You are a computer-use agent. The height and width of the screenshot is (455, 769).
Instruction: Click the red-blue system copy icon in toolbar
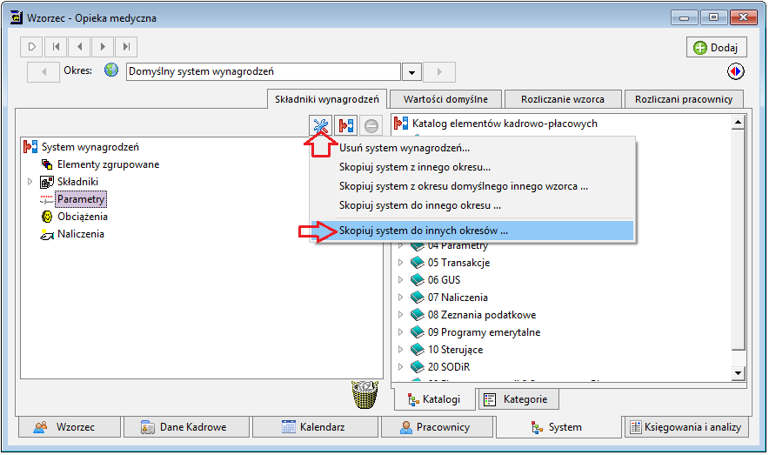tap(346, 126)
